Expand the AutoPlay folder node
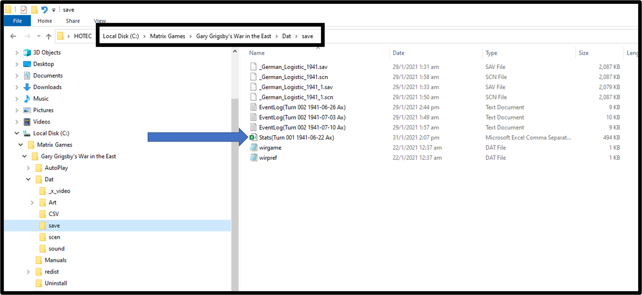642x295 pixels. [x=28, y=168]
